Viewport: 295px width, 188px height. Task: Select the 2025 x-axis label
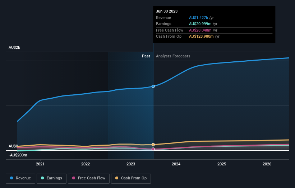(x=222, y=164)
